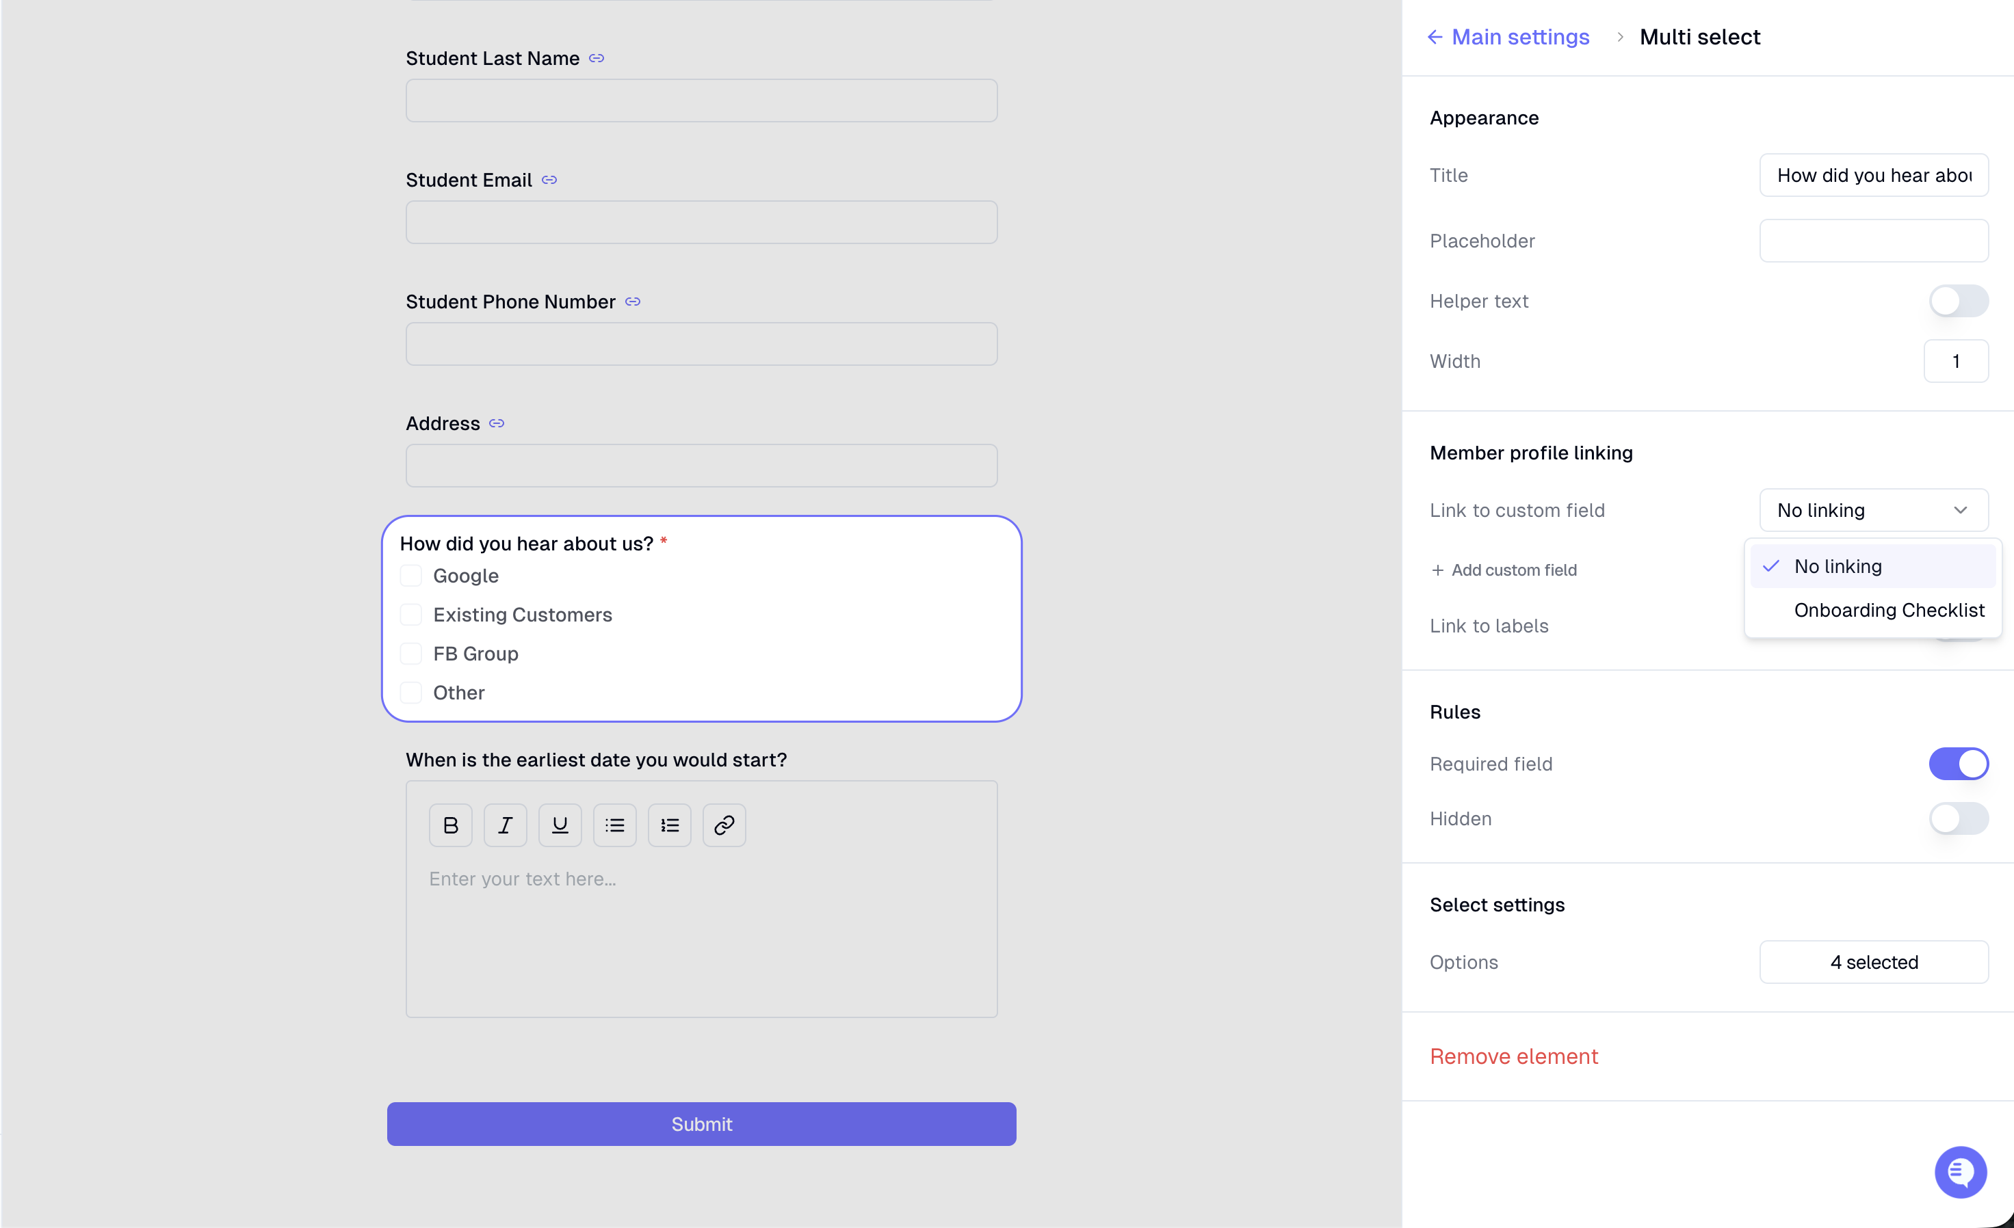Apply italic formatting in text editor
Image resolution: width=2014 pixels, height=1228 pixels.
coord(505,825)
